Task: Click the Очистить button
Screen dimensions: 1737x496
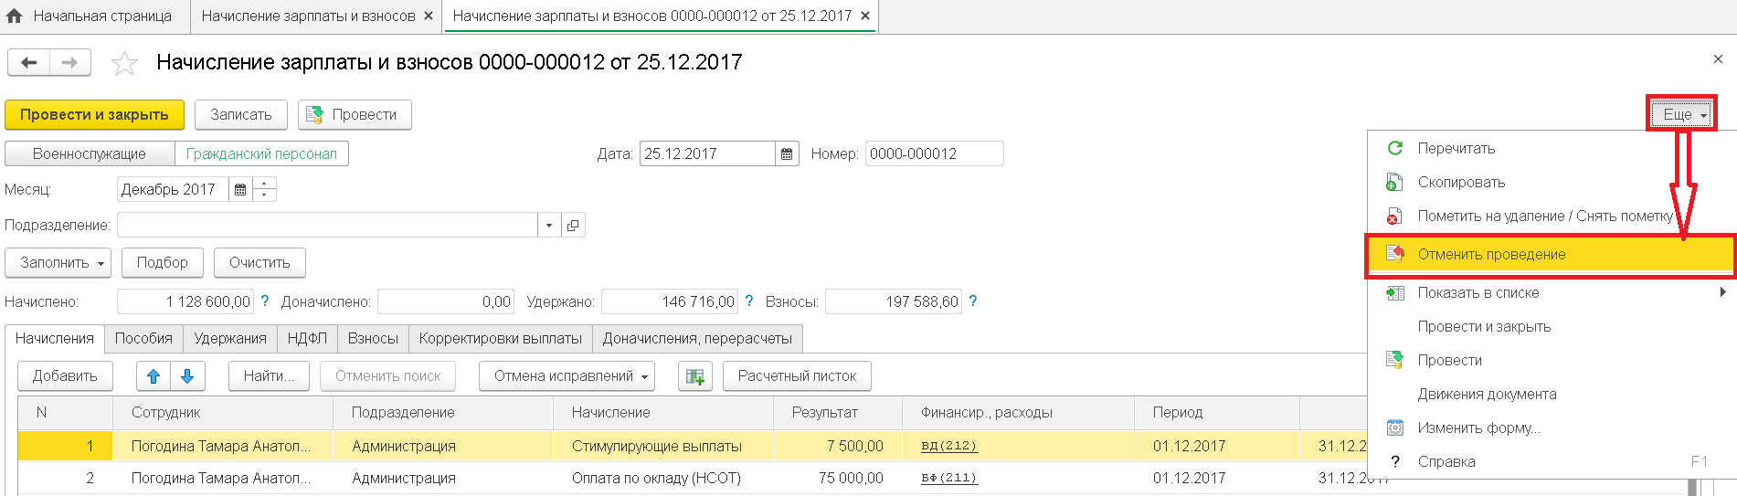Action: tap(259, 262)
